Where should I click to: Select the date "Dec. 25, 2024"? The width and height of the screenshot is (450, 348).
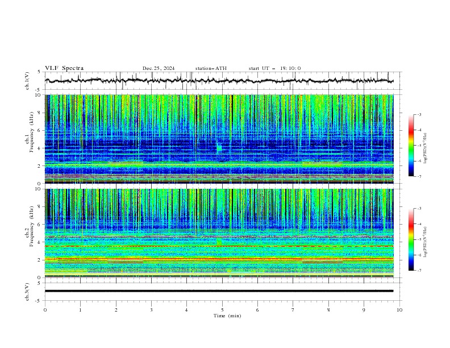click(159, 68)
